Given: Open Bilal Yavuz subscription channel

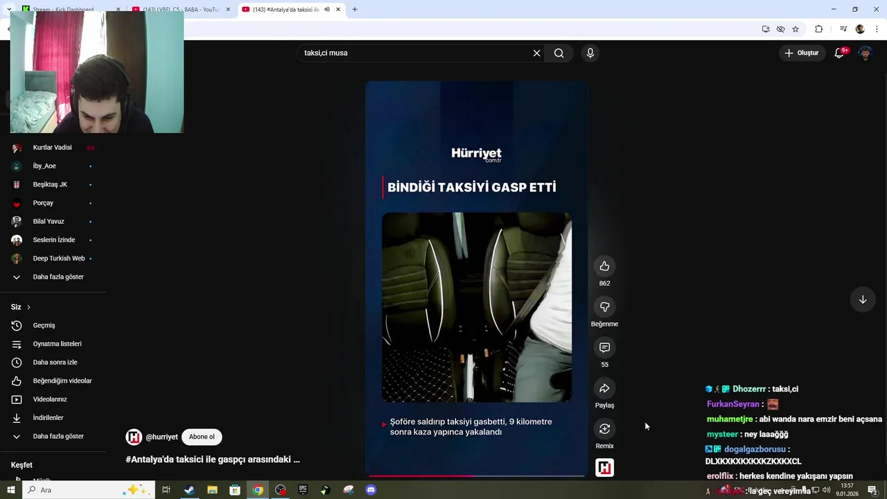Looking at the screenshot, I should [53, 221].
